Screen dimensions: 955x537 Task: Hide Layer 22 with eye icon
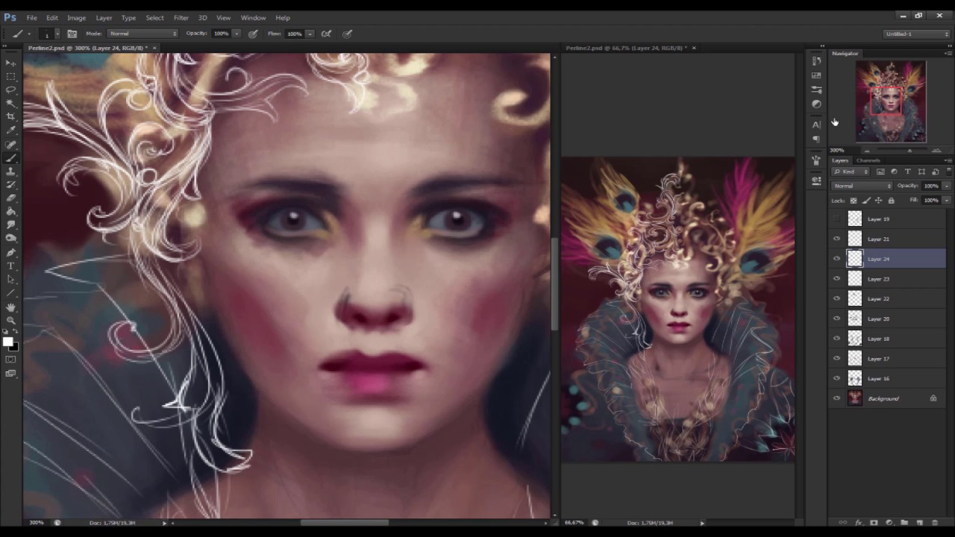pos(836,299)
